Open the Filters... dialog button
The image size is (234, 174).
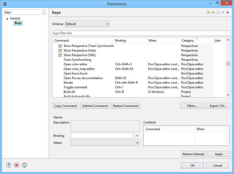click(192, 106)
